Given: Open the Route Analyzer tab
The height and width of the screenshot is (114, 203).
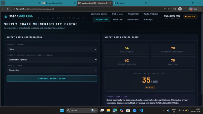Looking at the screenshot, I should click(x=151, y=14).
